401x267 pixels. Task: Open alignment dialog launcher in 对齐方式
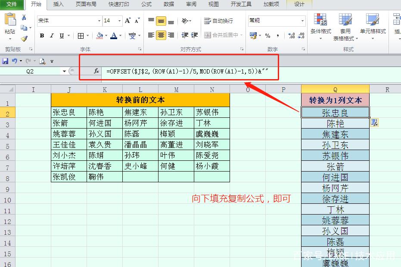point(242,49)
